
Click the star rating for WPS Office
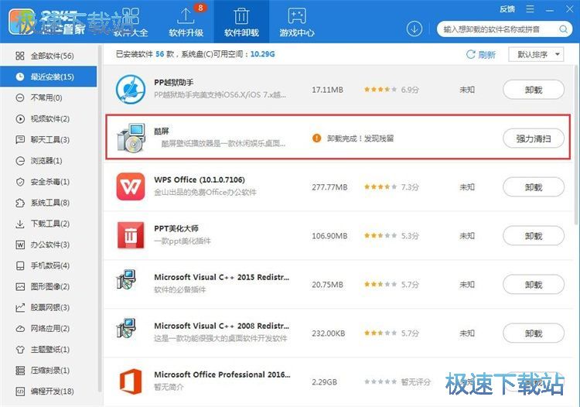tap(380, 187)
